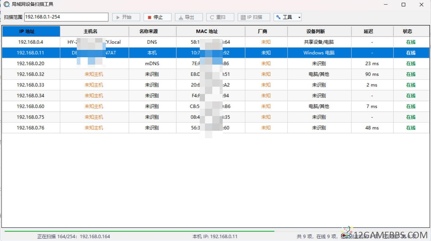The width and height of the screenshot is (431, 241).
Task: Sort by 厂商 column header
Action: coord(266,31)
